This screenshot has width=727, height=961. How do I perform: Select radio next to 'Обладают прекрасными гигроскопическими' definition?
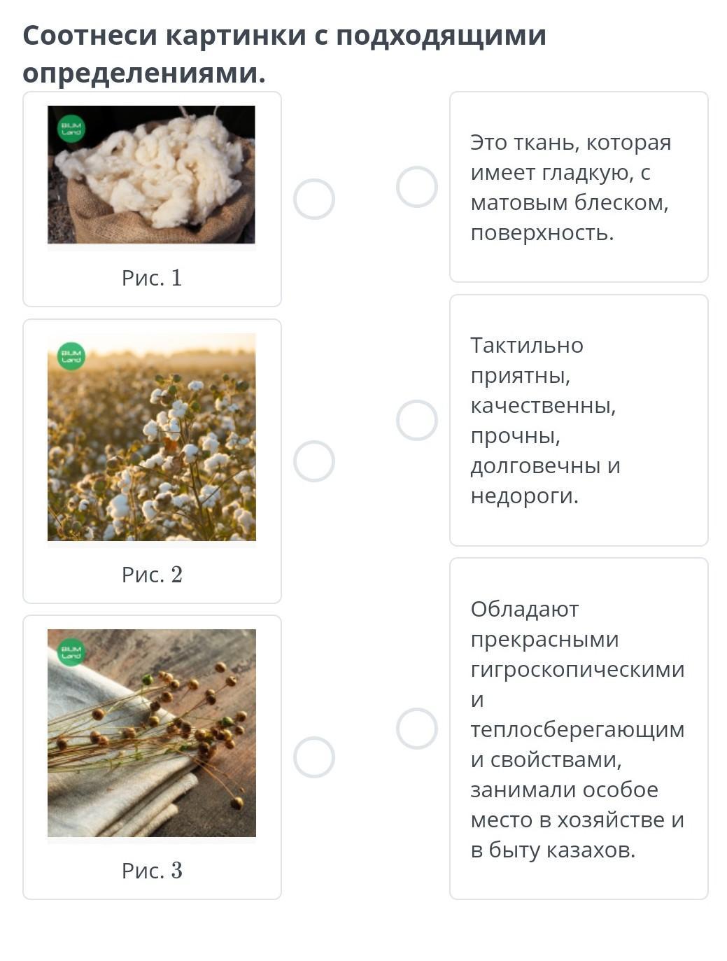coord(417,729)
